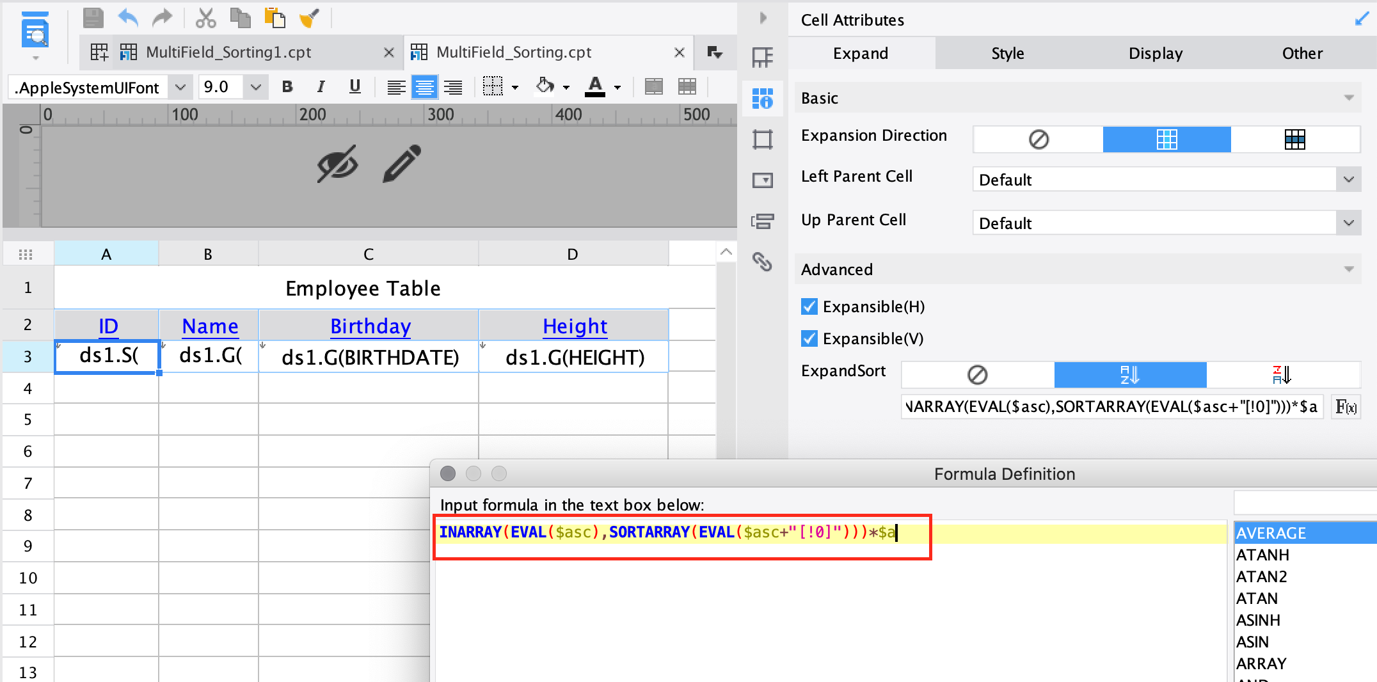Open the font color swatch
The width and height of the screenshot is (1377, 682).
click(x=595, y=87)
